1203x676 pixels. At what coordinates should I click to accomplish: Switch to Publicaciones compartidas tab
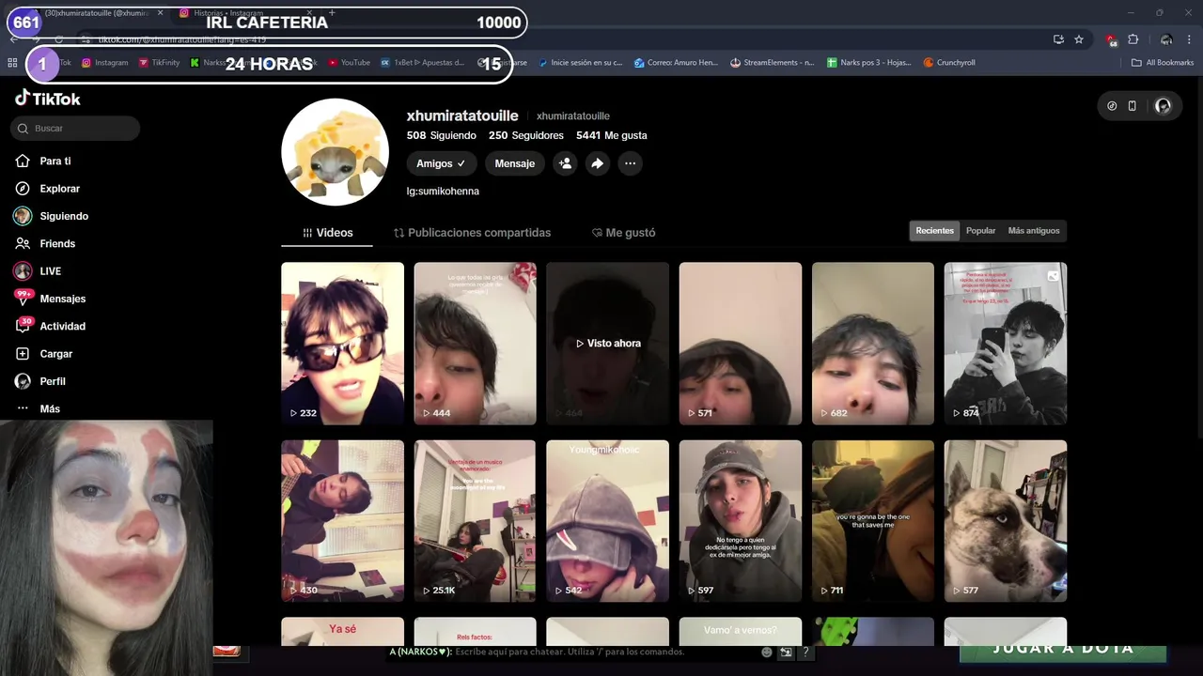point(472,233)
